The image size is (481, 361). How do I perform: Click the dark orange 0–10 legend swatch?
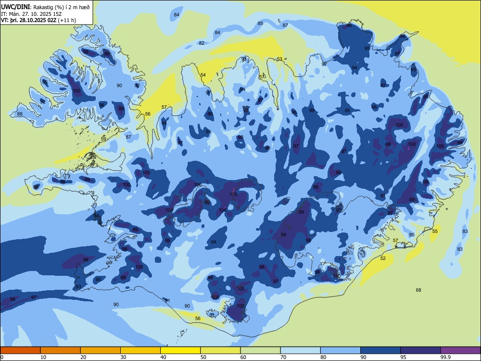20,350
